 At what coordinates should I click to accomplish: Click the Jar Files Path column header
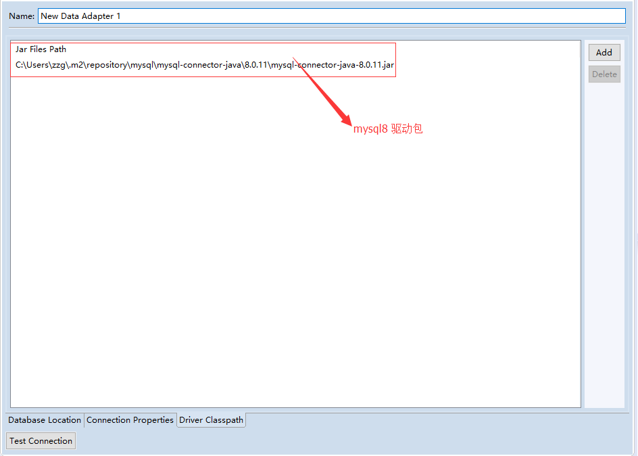(41, 49)
